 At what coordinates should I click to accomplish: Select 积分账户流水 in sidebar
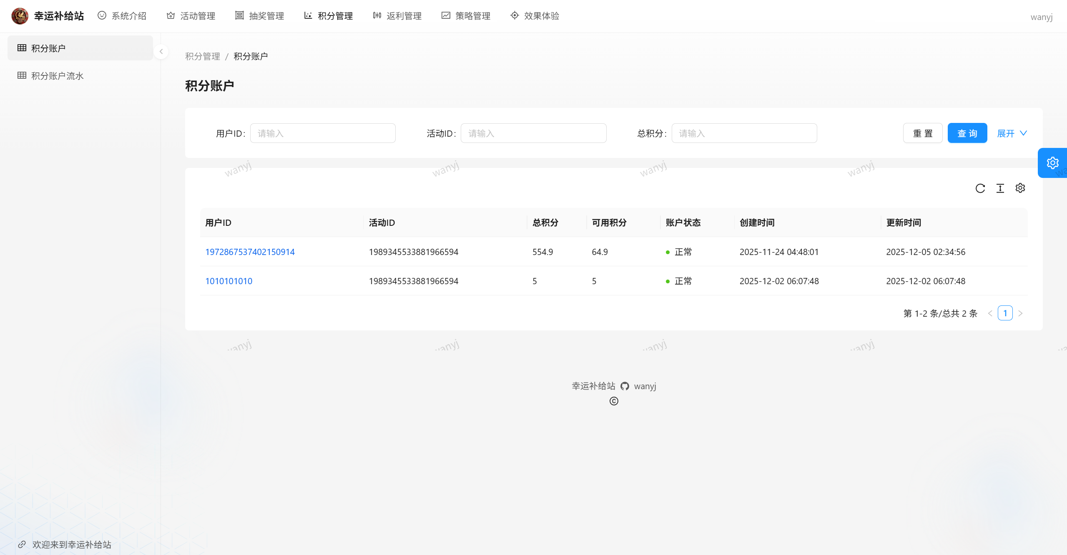point(57,76)
